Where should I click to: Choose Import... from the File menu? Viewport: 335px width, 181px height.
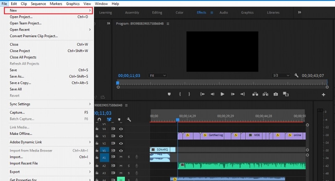click(x=16, y=157)
